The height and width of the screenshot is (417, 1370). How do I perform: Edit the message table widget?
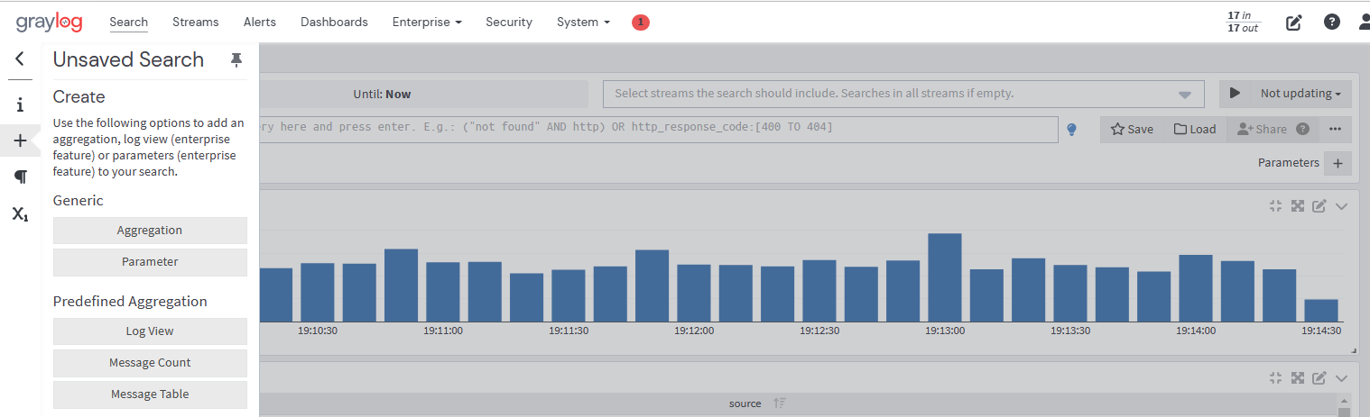tap(1319, 378)
